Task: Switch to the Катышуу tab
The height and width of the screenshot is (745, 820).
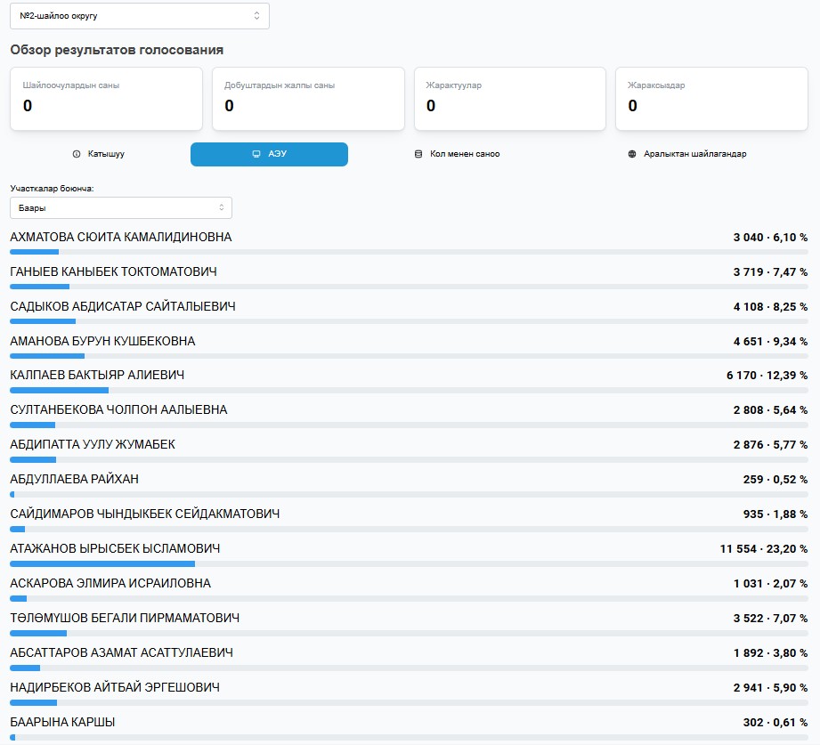Action: 99,154
